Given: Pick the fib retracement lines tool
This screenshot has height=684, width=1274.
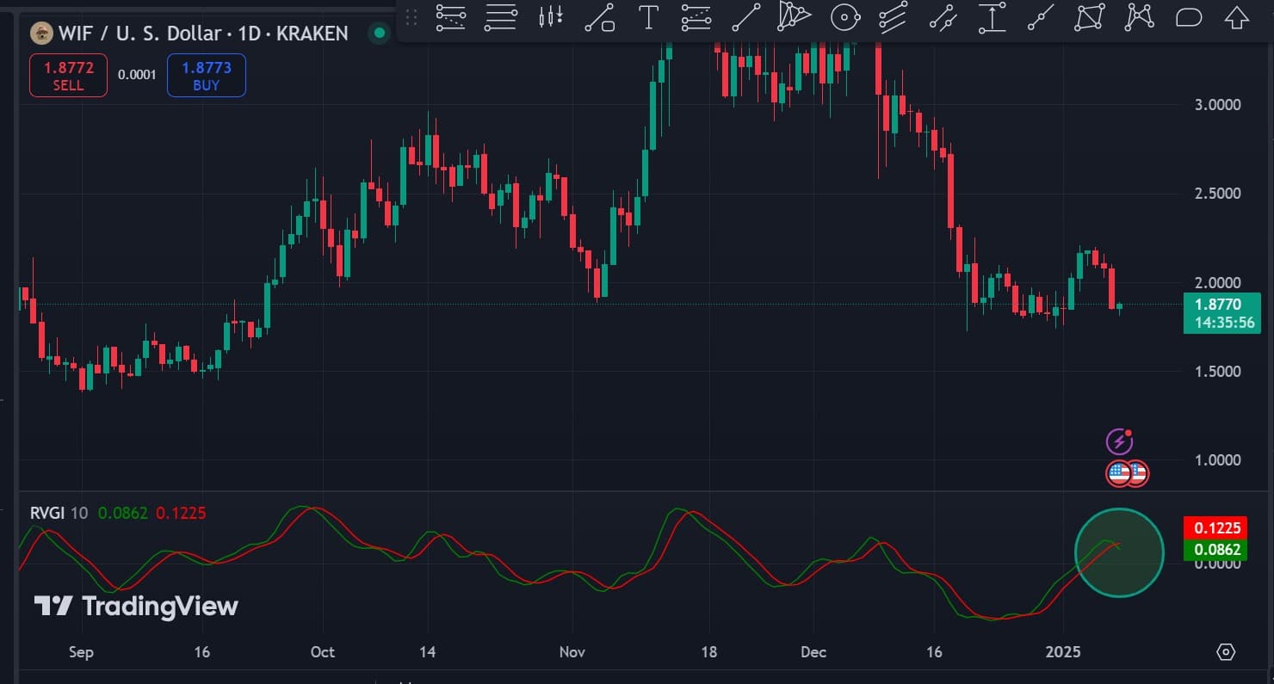Looking at the screenshot, I should pyautogui.click(x=451, y=16).
